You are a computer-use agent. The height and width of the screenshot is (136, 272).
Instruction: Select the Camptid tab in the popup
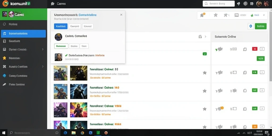(75, 26)
